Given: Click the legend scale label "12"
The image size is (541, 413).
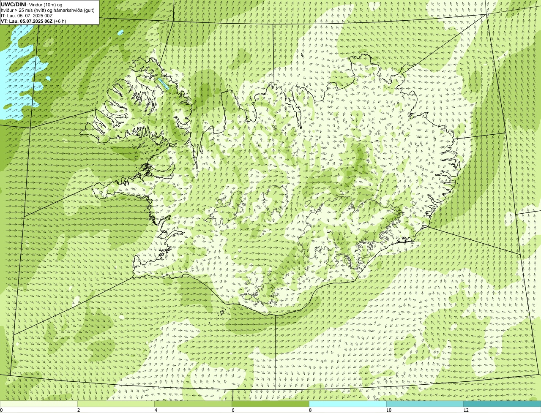Looking at the screenshot, I should point(465,410).
